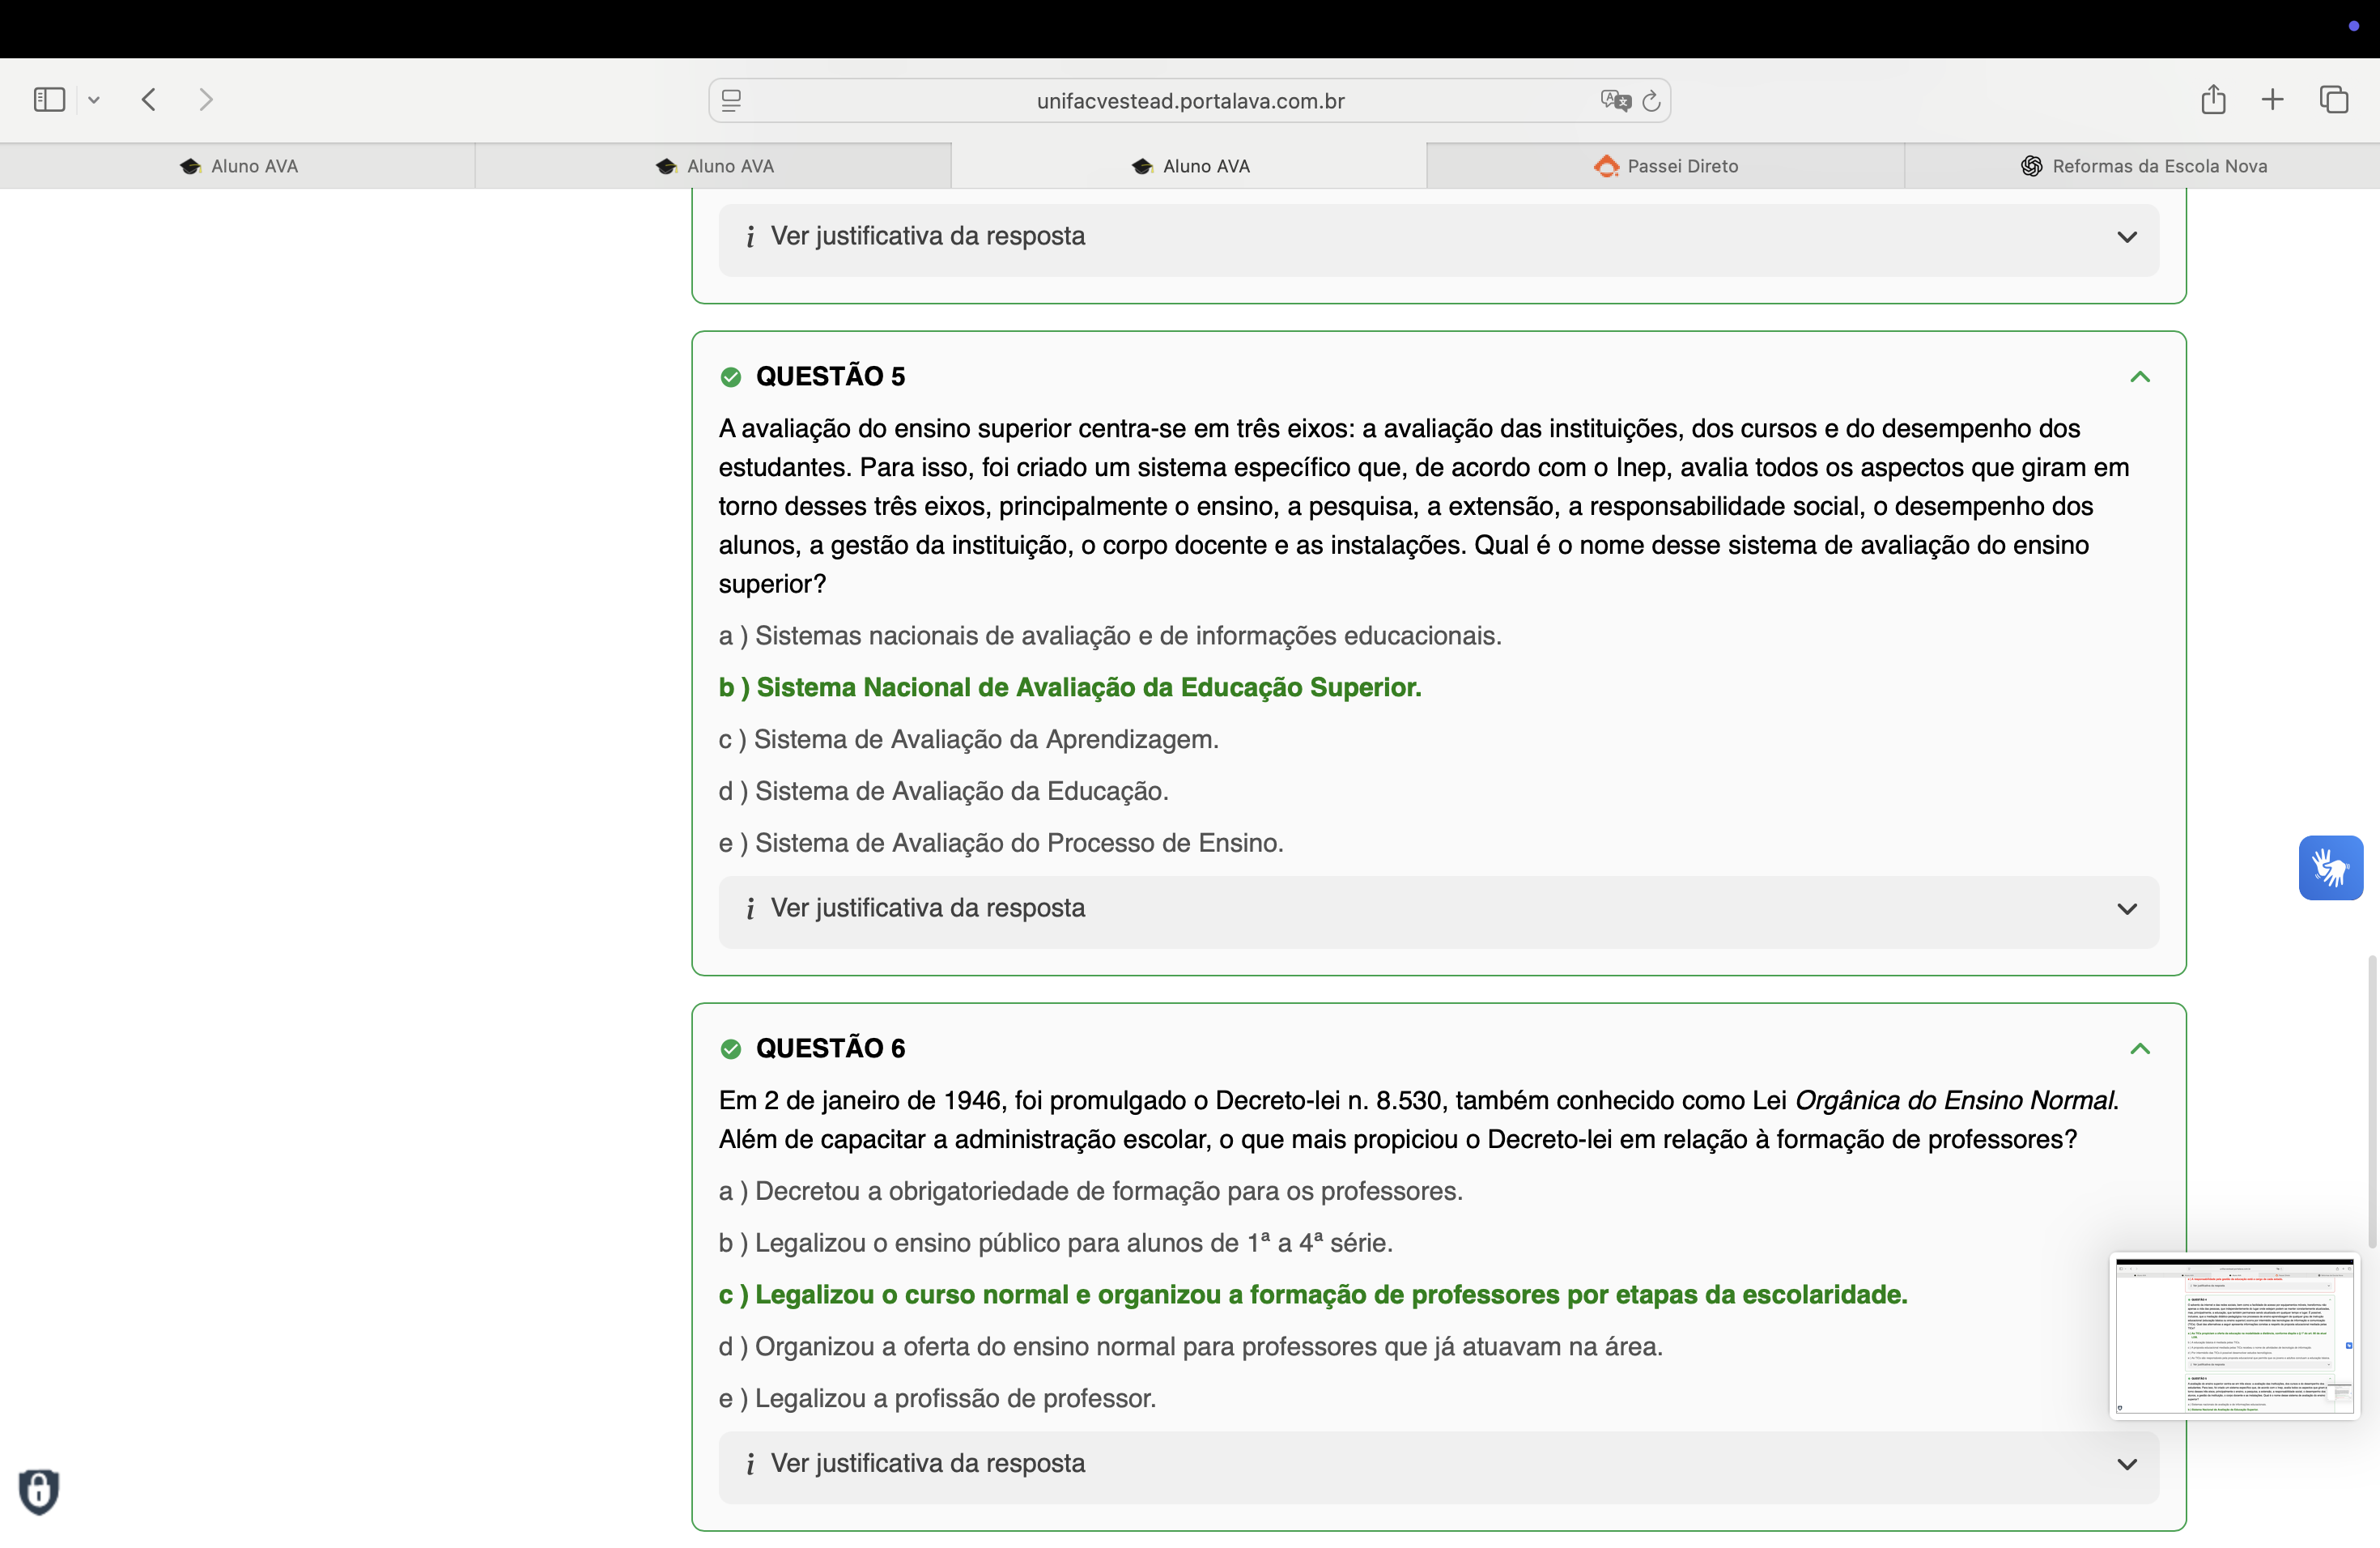The height and width of the screenshot is (1548, 2380).
Task: Click the privacy shield badge icon
Action: [39, 1491]
